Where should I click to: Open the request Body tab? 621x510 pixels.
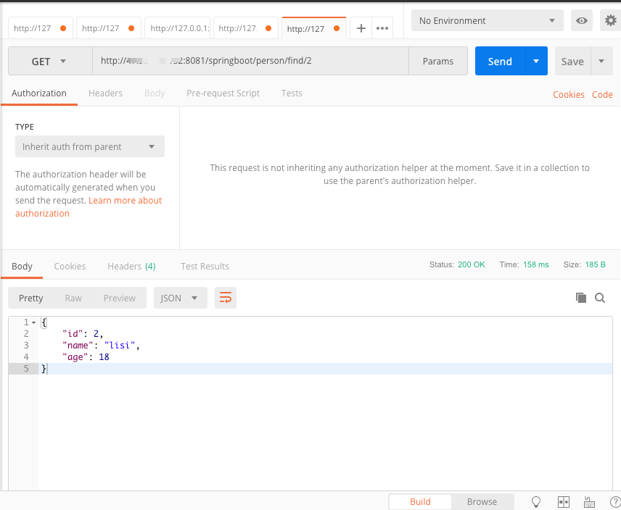[155, 93]
